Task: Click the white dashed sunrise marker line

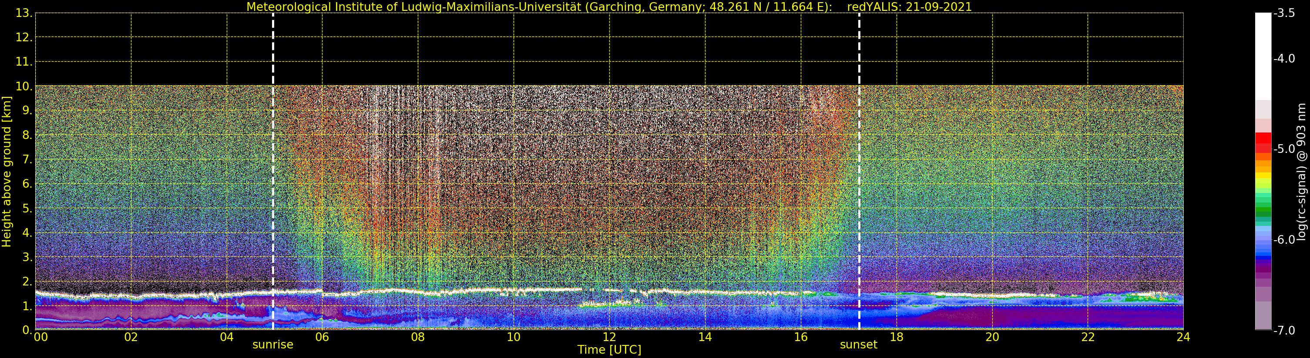Action: (273, 172)
